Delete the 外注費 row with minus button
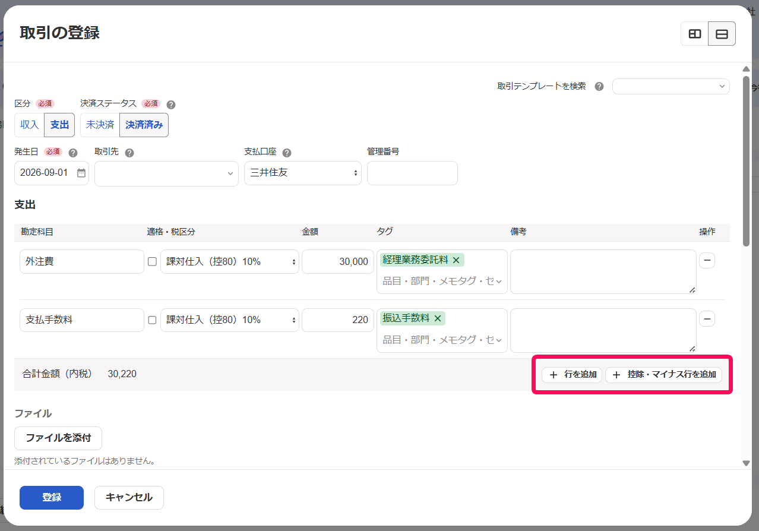Image resolution: width=759 pixels, height=531 pixels. pos(707,261)
